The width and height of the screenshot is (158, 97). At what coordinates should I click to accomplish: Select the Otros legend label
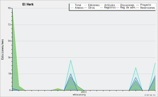(91, 8)
